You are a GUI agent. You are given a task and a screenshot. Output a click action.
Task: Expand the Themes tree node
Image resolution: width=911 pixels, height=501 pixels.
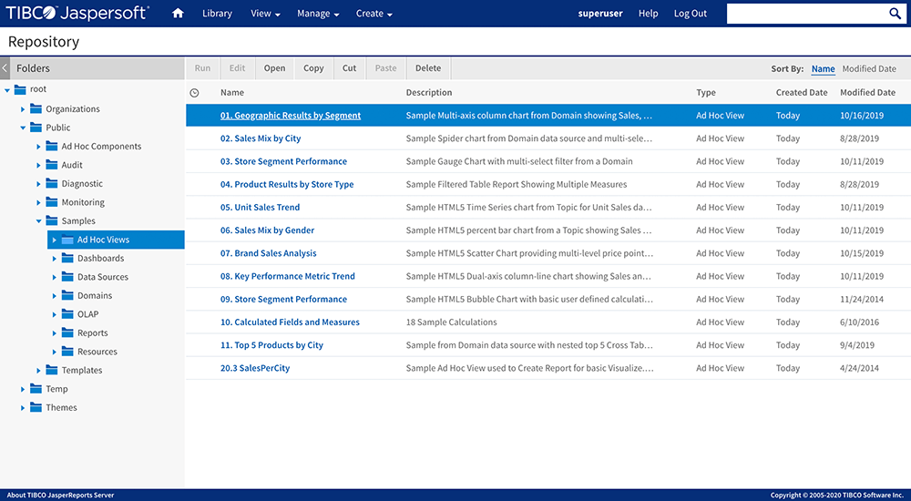click(x=23, y=407)
